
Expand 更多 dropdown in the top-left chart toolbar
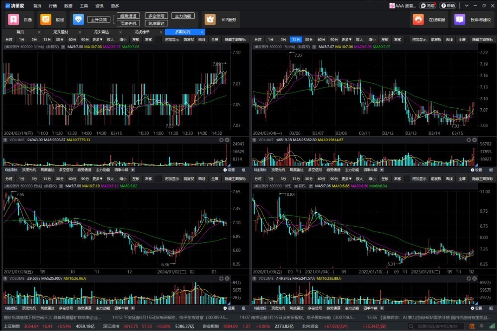[x=97, y=39]
